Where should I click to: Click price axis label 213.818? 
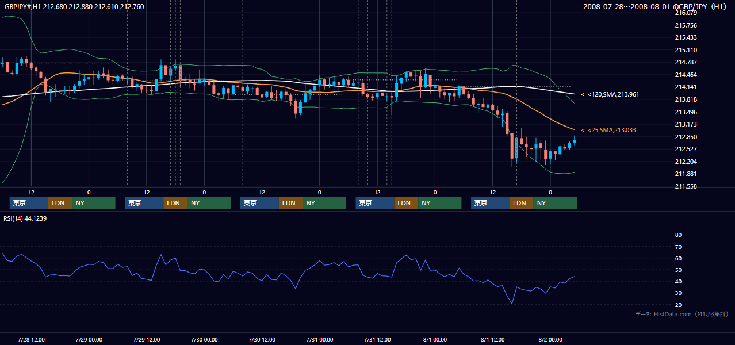click(686, 99)
